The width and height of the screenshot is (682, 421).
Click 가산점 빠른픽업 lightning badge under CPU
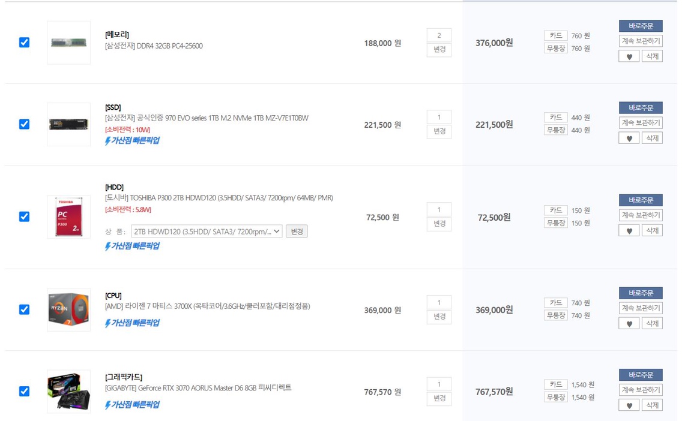click(x=132, y=323)
